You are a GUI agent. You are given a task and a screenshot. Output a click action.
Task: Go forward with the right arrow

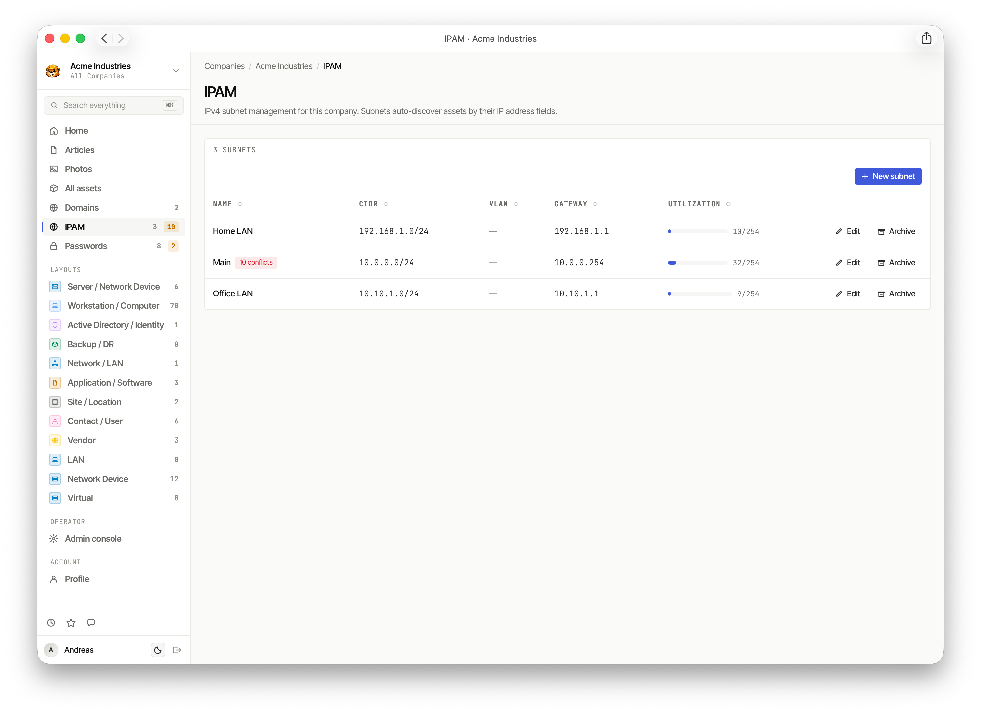tap(121, 38)
